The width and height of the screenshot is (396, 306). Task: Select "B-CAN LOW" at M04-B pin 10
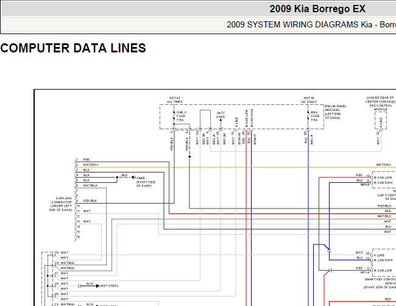[383, 177]
